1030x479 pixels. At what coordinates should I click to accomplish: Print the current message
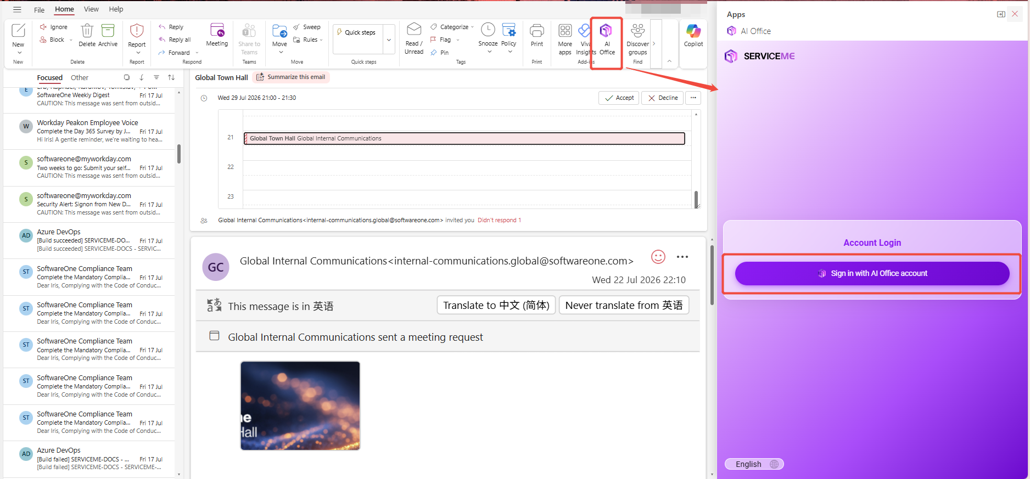point(537,36)
